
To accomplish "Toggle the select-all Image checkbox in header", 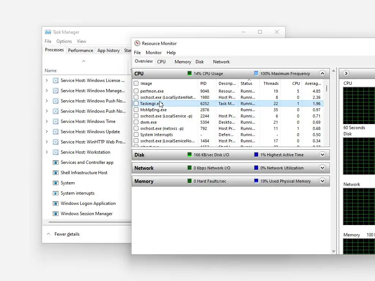I will (136, 83).
